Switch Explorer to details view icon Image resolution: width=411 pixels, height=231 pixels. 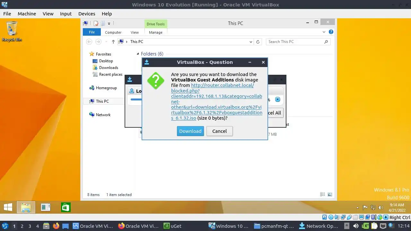tap(323, 194)
